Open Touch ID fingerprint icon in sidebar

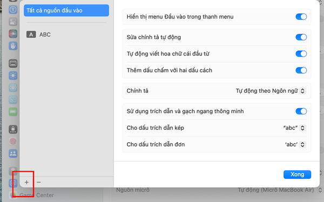(13, 141)
